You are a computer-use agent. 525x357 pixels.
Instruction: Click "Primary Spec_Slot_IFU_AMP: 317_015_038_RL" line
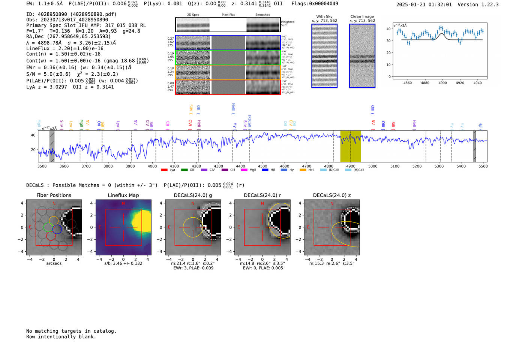86,25
